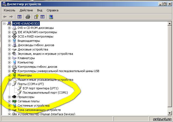Image resolution: width=173 pixels, height=122 pixels.
Task: Click the SCSI и RAID контроллеры icon
Action: point(14,36)
